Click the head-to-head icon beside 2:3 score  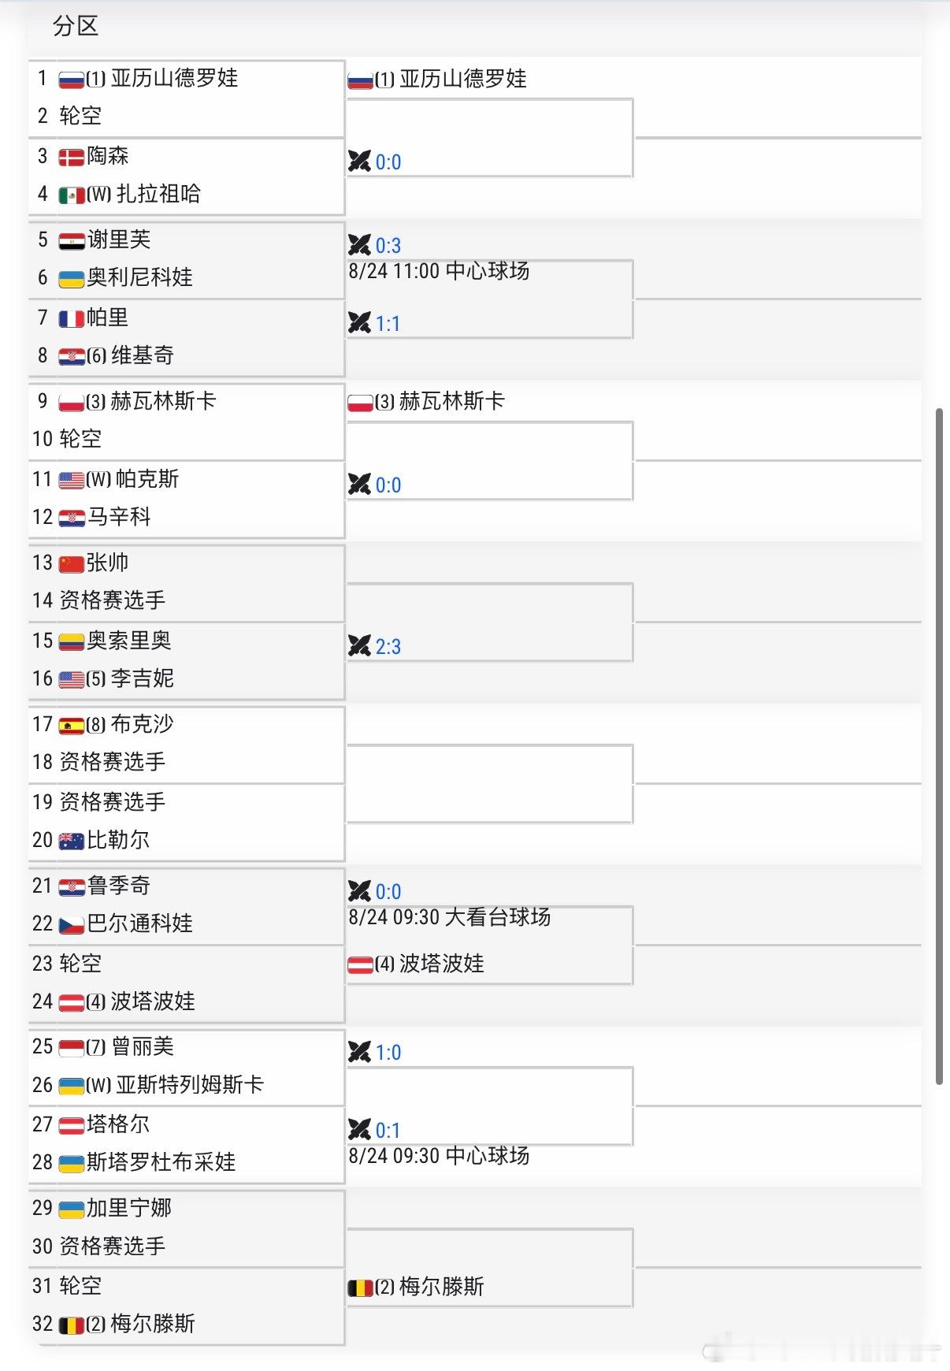pyautogui.click(x=359, y=646)
